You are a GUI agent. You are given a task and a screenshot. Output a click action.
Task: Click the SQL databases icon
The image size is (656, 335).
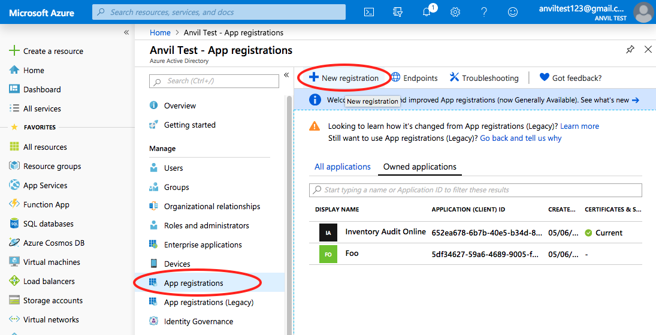point(14,224)
